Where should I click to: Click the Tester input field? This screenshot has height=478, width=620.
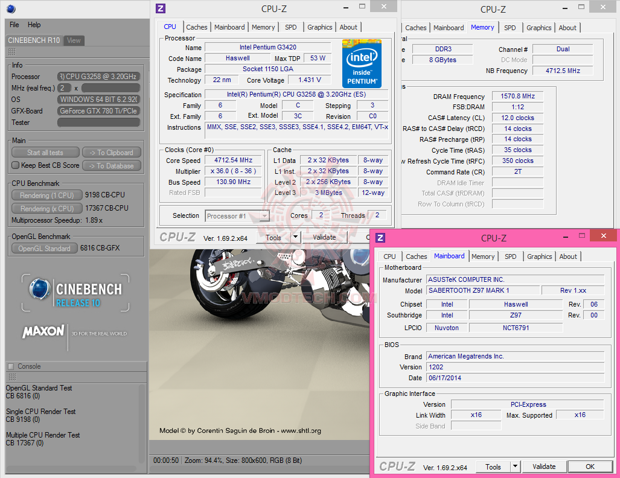(98, 123)
